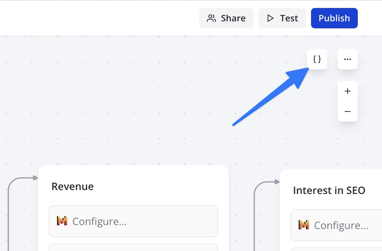Open the three-dot more options menu
Screen dimensions: 382x251
pos(348,59)
